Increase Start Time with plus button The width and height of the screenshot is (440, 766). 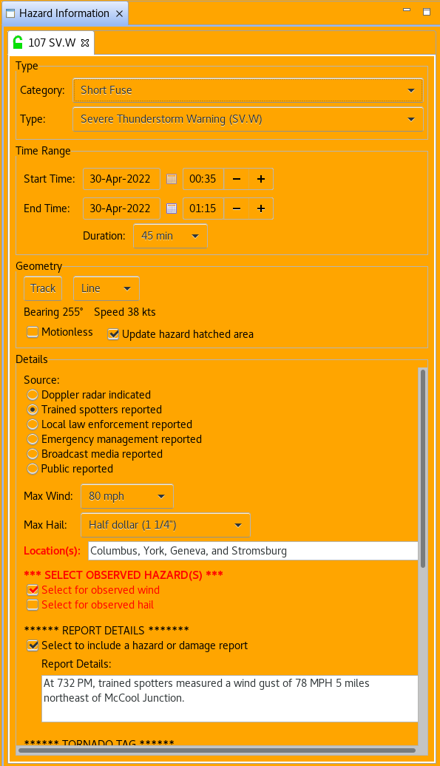(261, 179)
